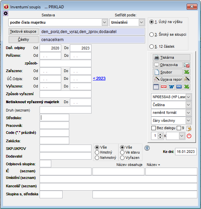
Task: Send report by e-mail icon
Action: 187,65
